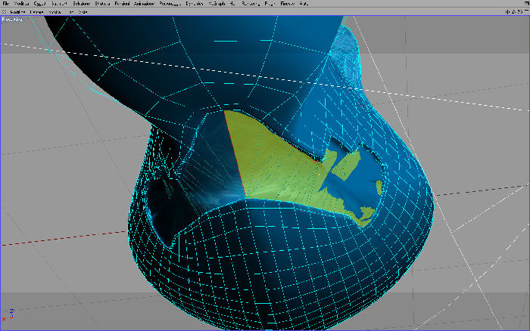Open the Rendering menu
The height and width of the screenshot is (331, 530).
[x=251, y=3]
